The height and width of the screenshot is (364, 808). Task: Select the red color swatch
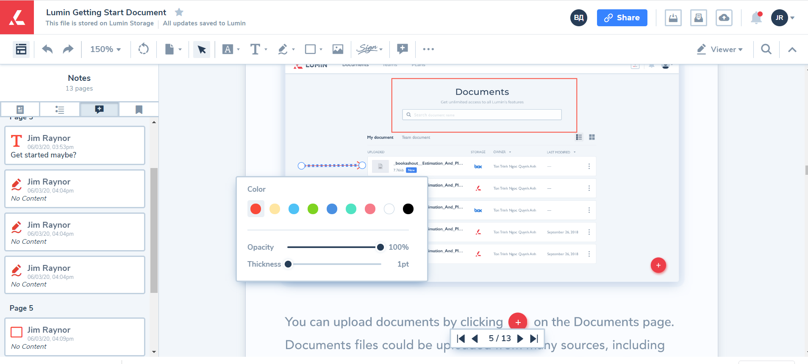pyautogui.click(x=256, y=209)
